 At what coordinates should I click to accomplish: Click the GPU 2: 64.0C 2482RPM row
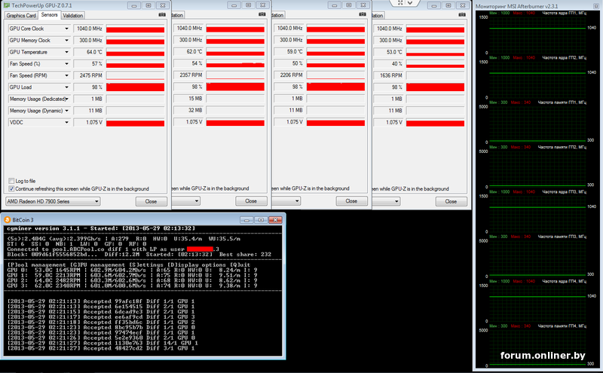tap(132, 281)
